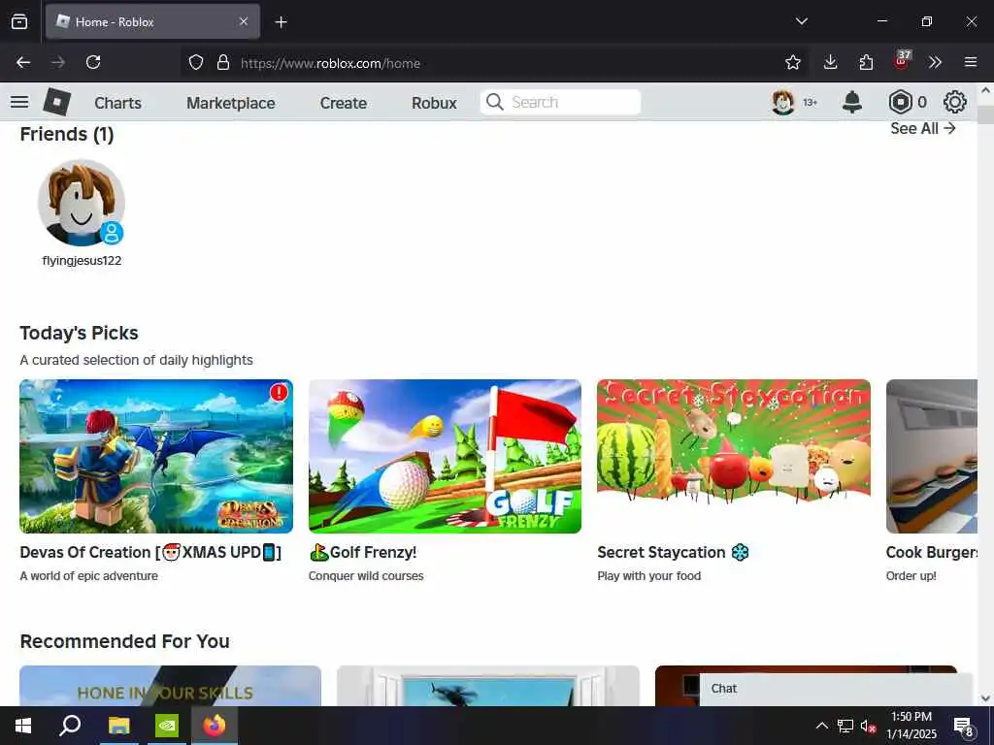Reload the current page
This screenshot has height=745, width=994.
point(93,62)
